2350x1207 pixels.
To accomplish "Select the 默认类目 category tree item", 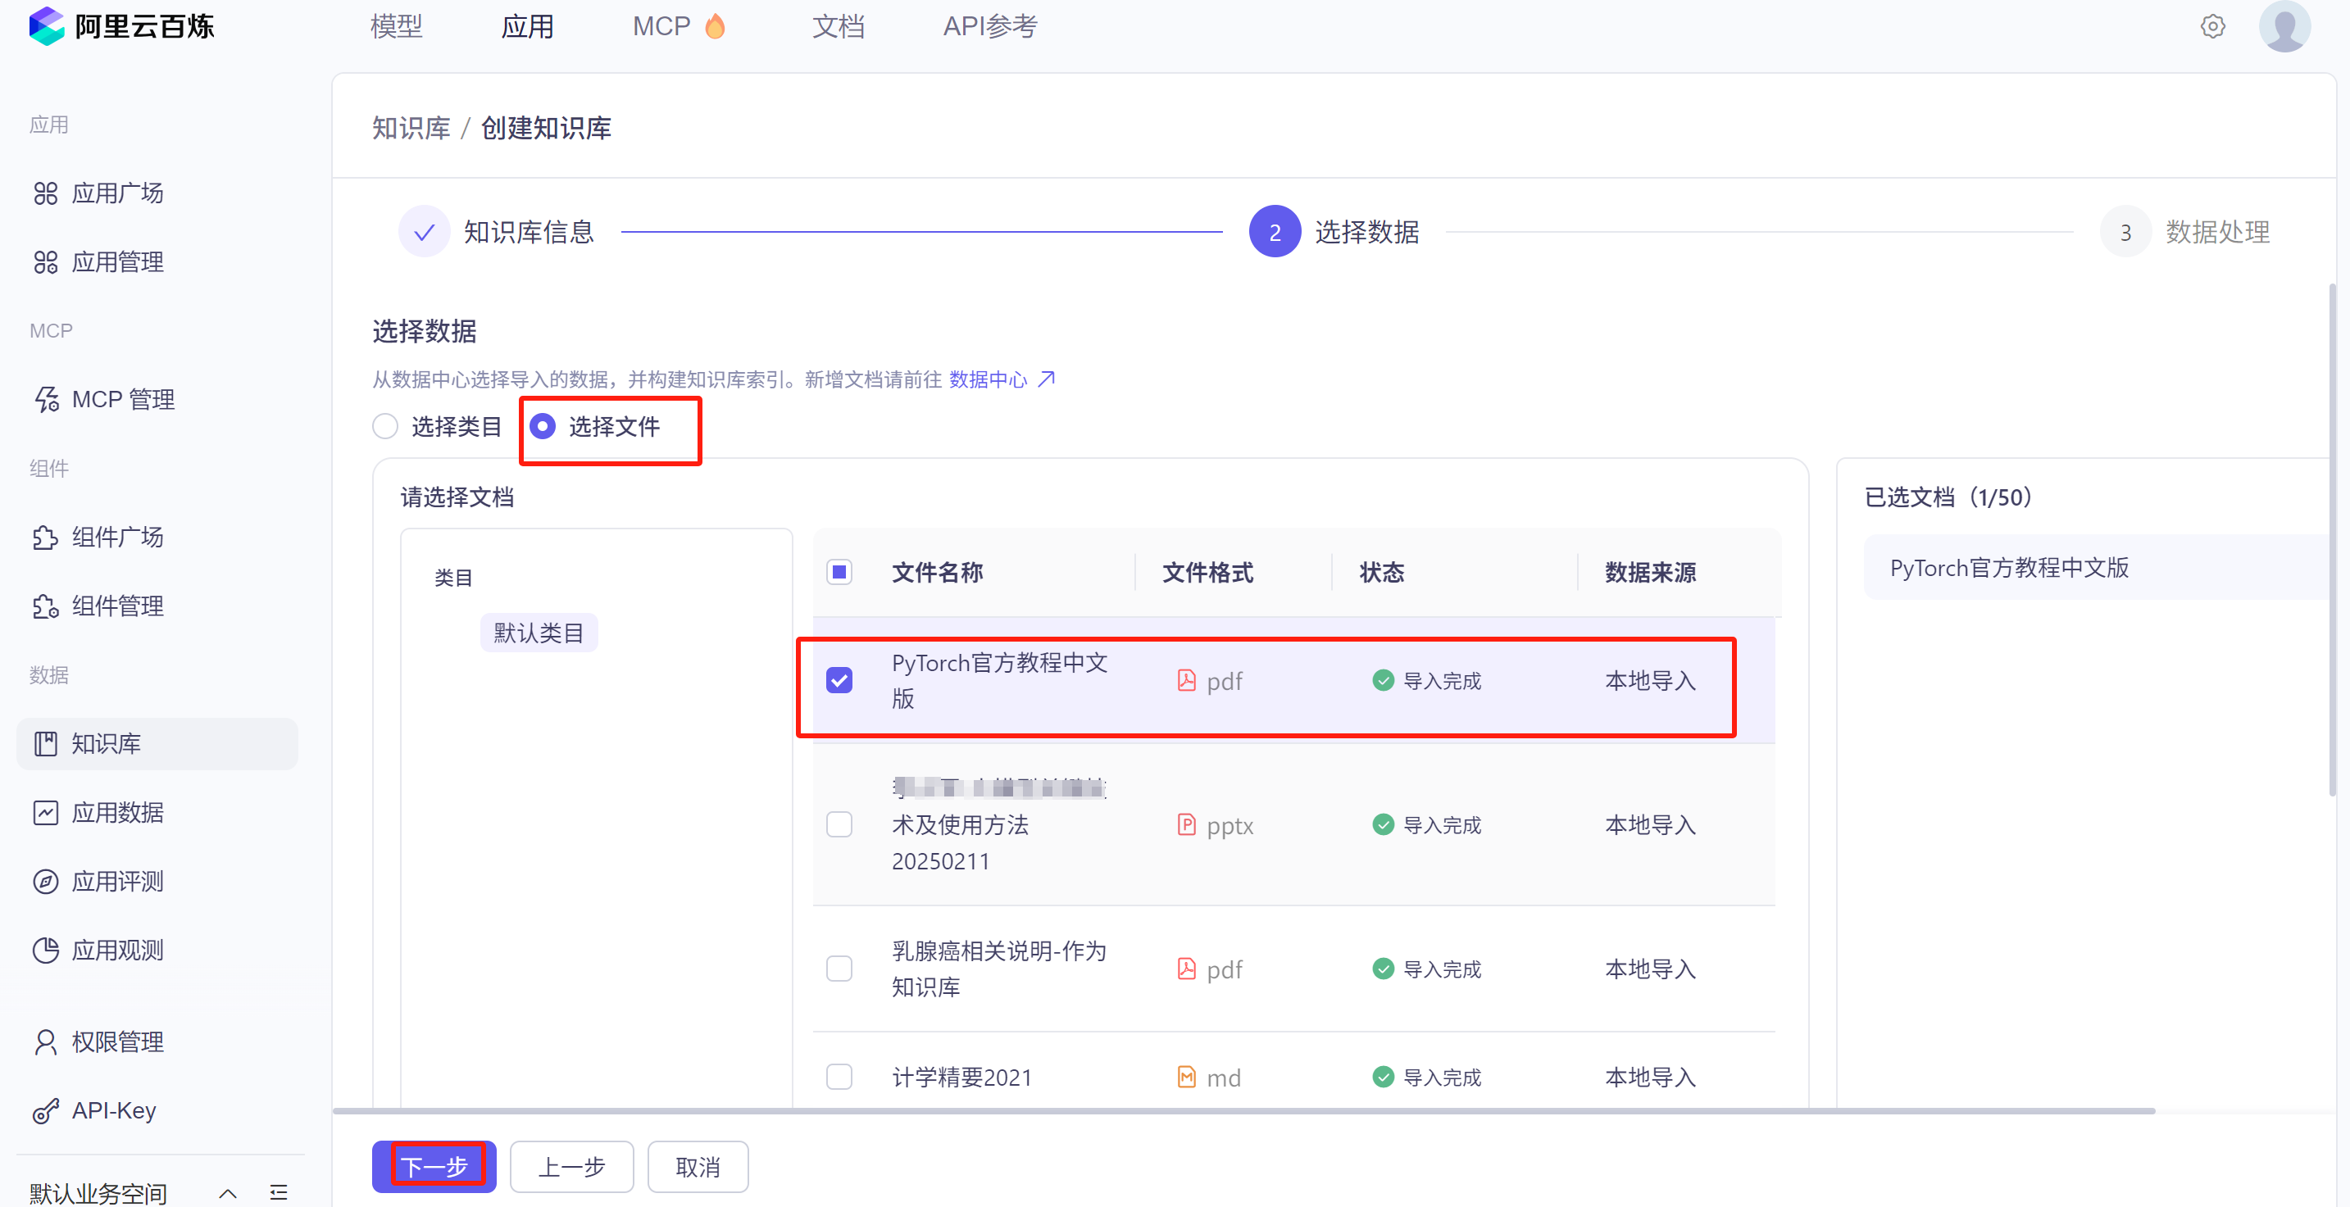I will pos(539,633).
